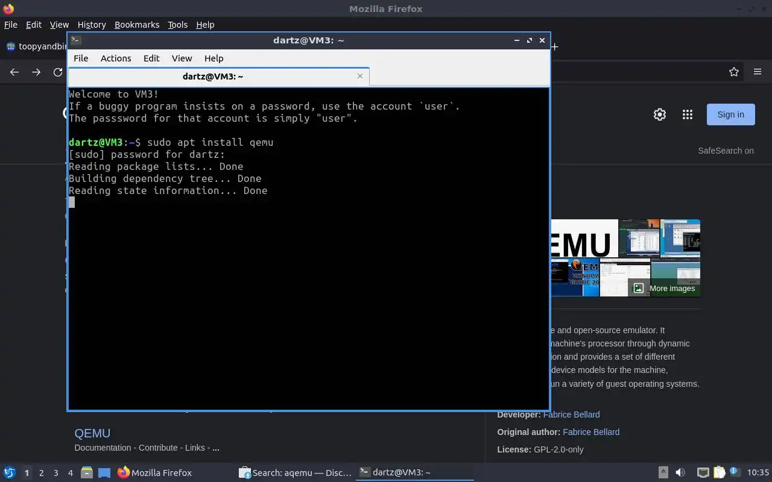
Task: Open the file manager from panel
Action: 86,472
